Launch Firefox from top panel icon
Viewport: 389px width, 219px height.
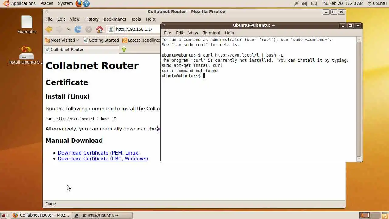pyautogui.click(x=79, y=3)
